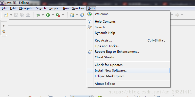Open the Run menu
This screenshot has height=97, width=195.
click(x=66, y=8)
